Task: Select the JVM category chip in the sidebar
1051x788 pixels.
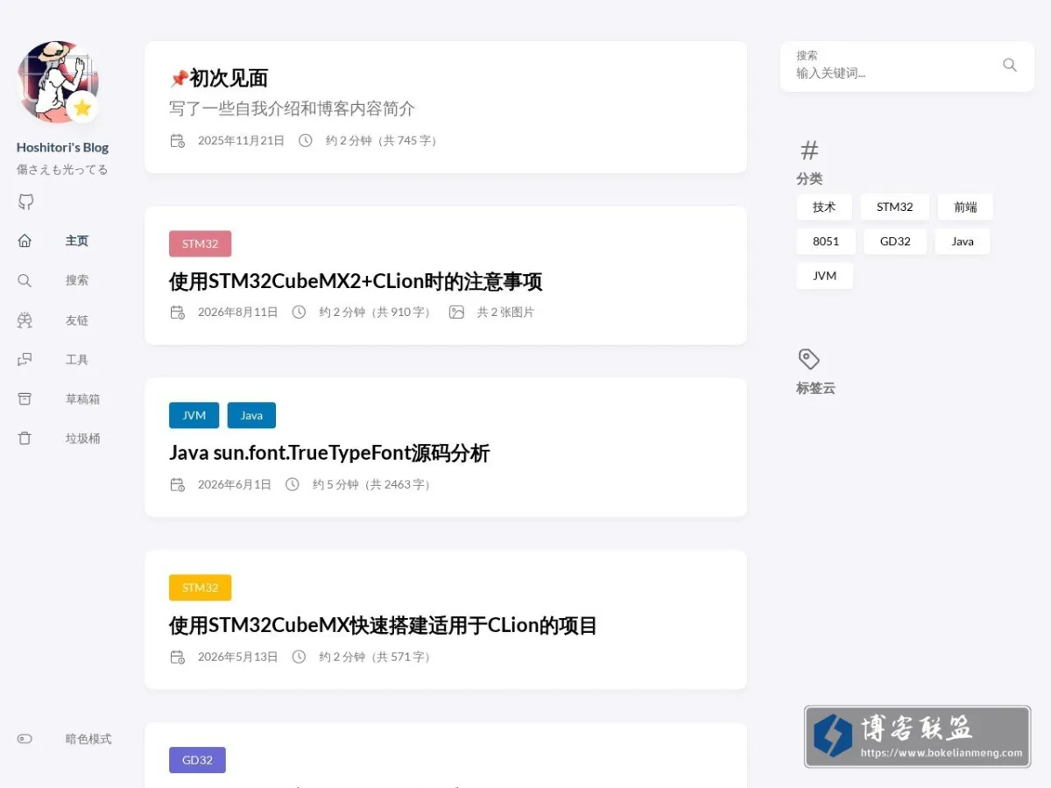Action: 825,276
